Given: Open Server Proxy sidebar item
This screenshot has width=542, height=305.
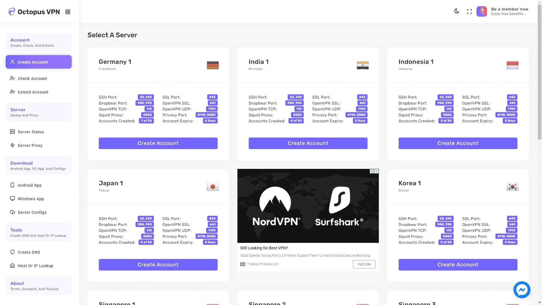Looking at the screenshot, I should 39,145.
